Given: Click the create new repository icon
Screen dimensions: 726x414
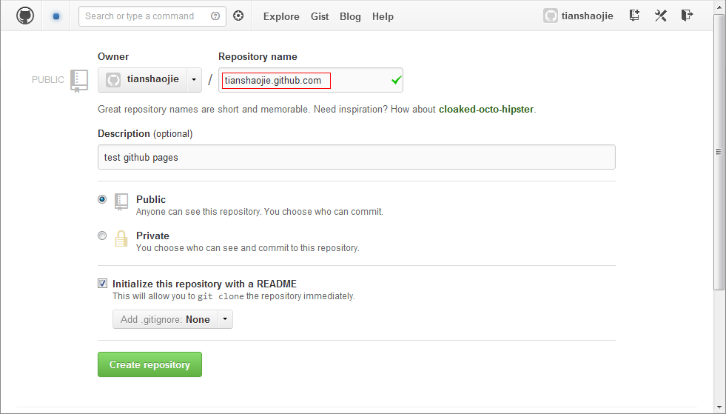Looking at the screenshot, I should (x=634, y=16).
